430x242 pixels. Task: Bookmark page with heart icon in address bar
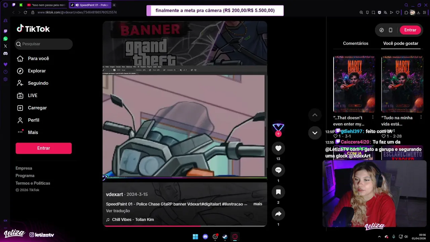pyautogui.click(x=397, y=12)
